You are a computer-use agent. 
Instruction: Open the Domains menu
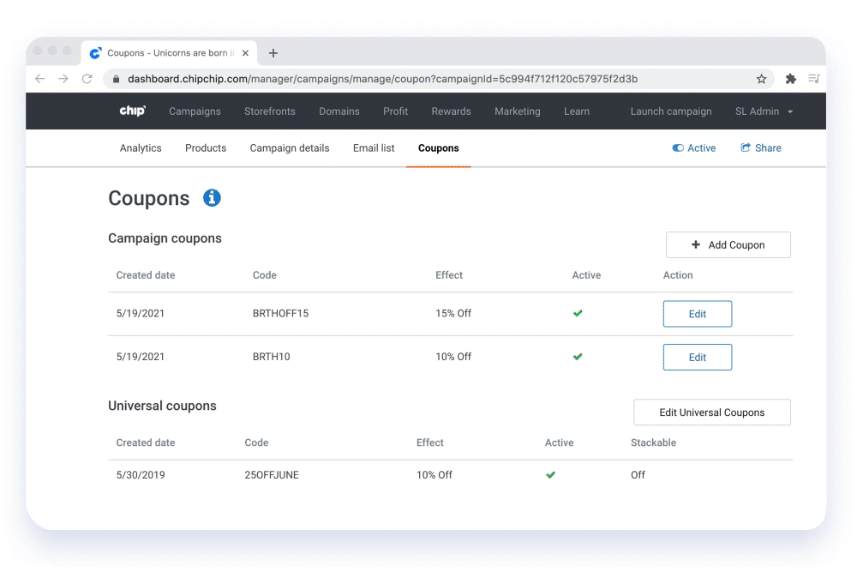click(339, 111)
